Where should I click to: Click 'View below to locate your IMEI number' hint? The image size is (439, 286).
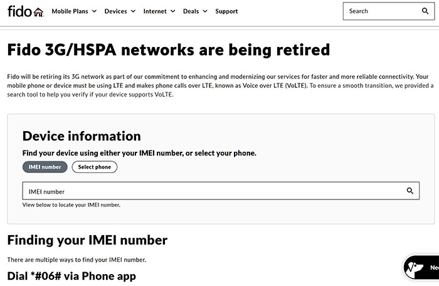[71, 205]
